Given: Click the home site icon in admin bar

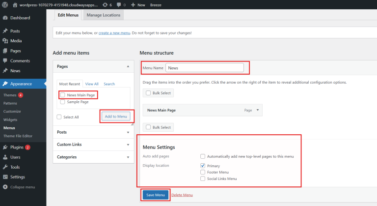Looking at the screenshot, I should pyautogui.click(x=15, y=5).
